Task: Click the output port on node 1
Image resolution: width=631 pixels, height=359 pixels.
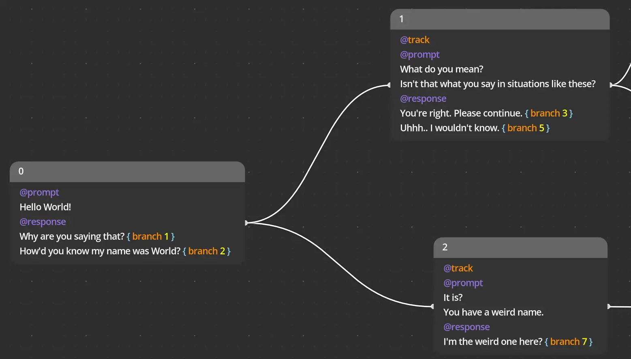Action: pyautogui.click(x=611, y=85)
